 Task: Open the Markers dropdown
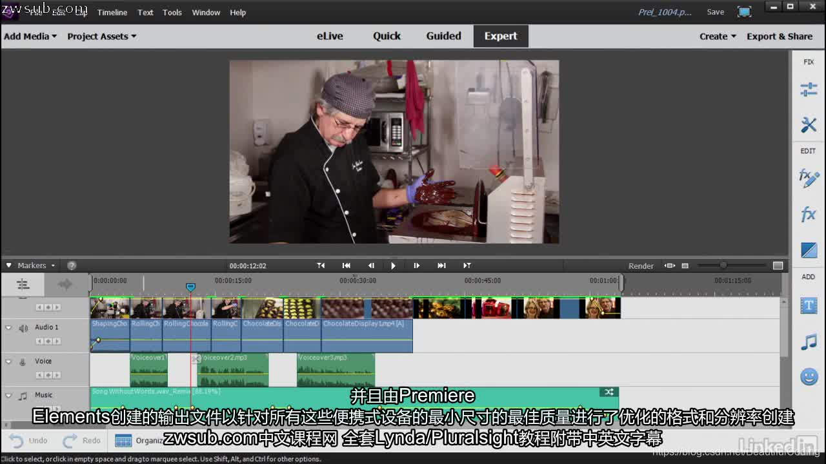click(x=35, y=266)
